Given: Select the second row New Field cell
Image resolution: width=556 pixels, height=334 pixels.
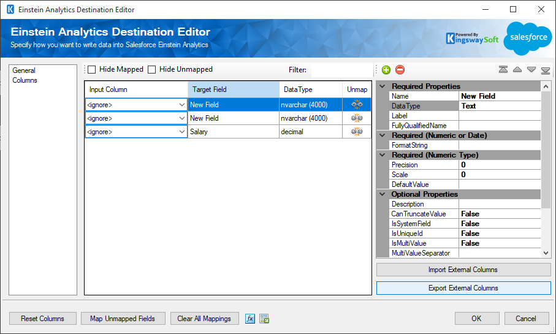Looking at the screenshot, I should point(234,118).
